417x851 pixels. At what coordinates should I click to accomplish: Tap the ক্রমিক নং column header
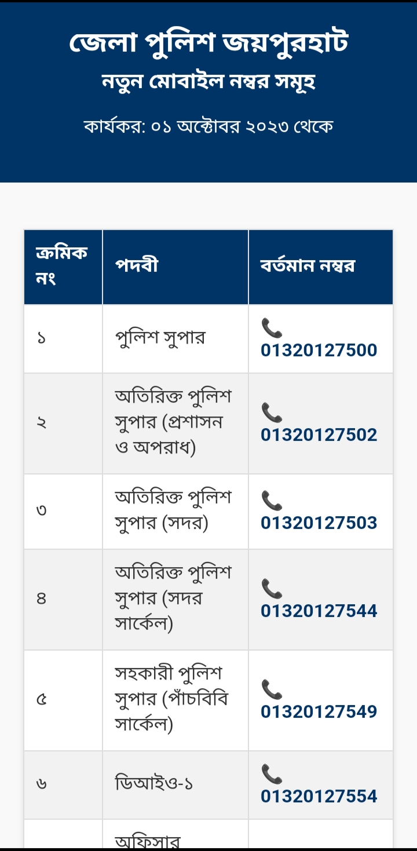point(62,266)
